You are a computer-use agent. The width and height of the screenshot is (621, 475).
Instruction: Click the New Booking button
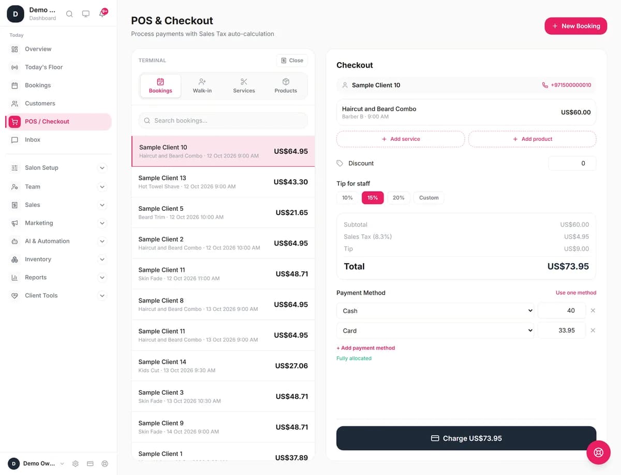[575, 26]
